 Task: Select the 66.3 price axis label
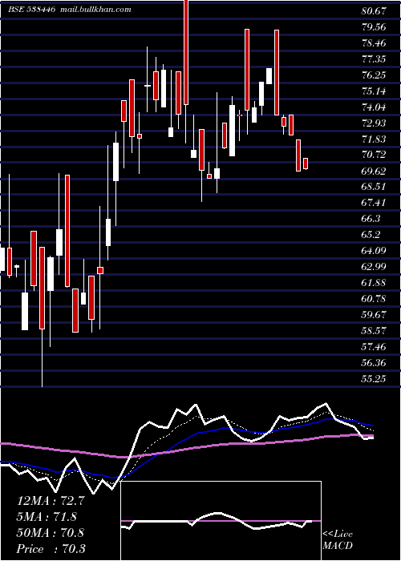tap(371, 219)
